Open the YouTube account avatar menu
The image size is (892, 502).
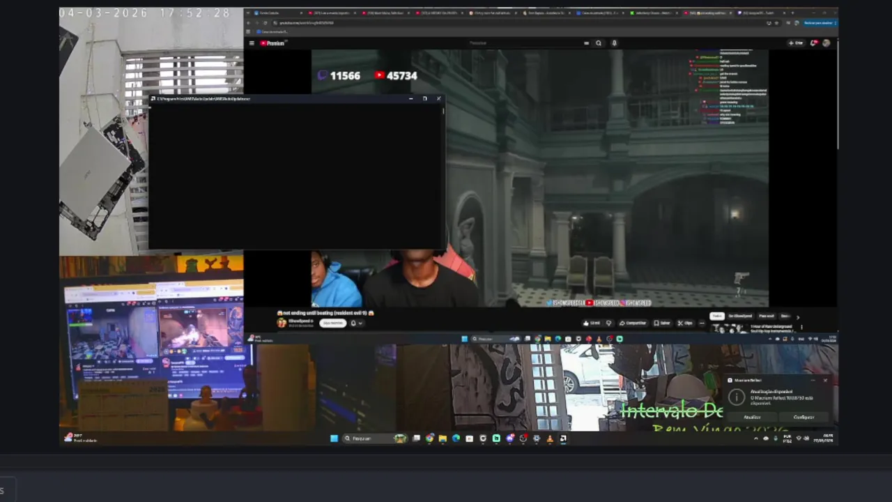pos(826,43)
